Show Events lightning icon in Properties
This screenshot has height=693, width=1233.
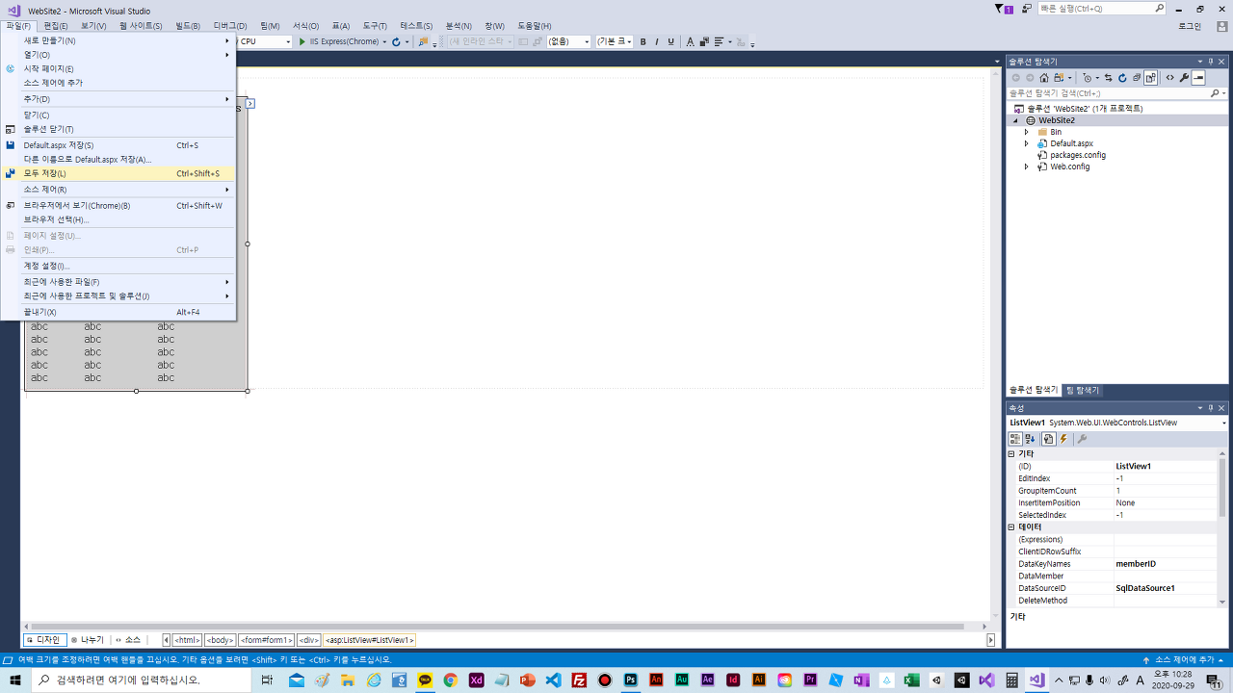pyautogui.click(x=1063, y=439)
